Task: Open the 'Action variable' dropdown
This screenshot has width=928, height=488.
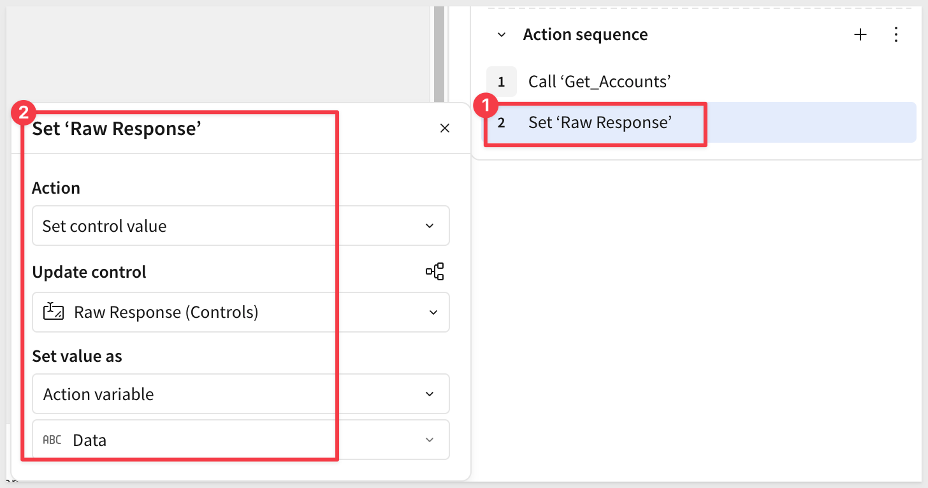Action: (x=240, y=394)
